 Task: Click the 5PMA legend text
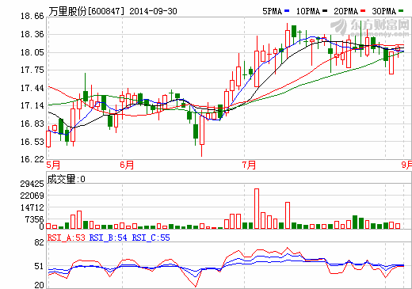[x=273, y=11]
